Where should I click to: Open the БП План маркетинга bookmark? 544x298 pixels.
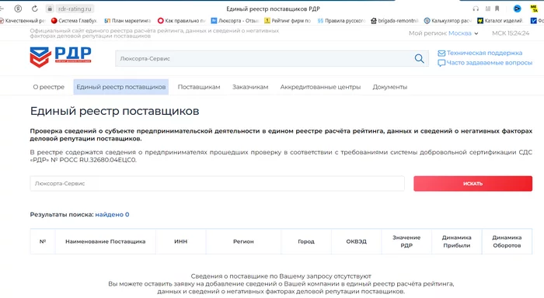(127, 21)
